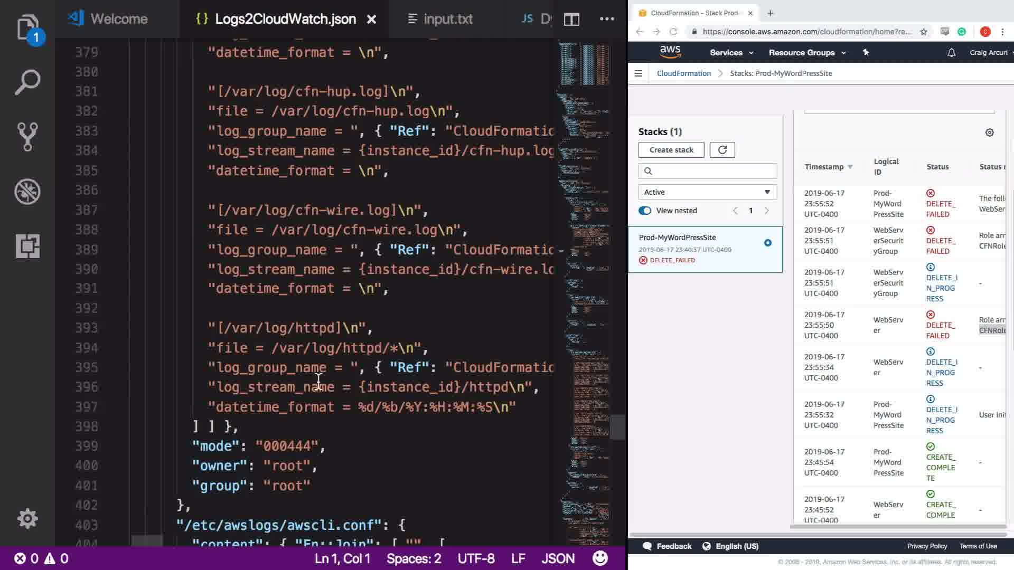Screen dimensions: 1014x570
Task: Open the Extensions view icon
Action: click(x=27, y=246)
